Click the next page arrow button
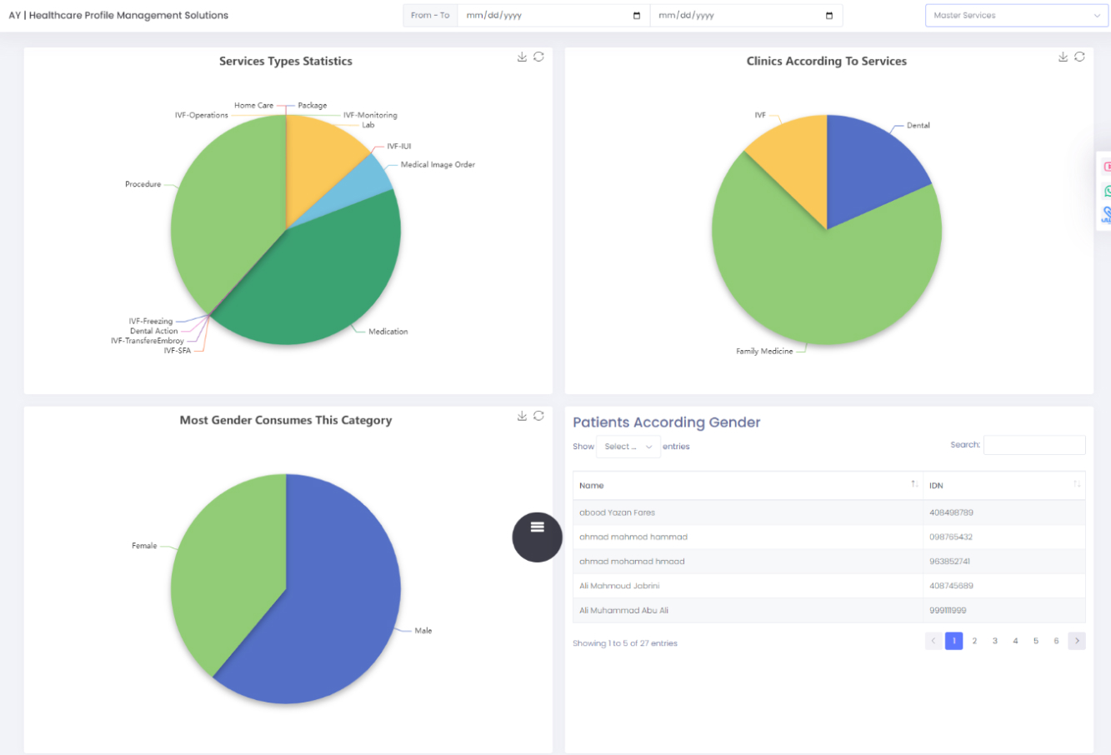 (x=1077, y=641)
